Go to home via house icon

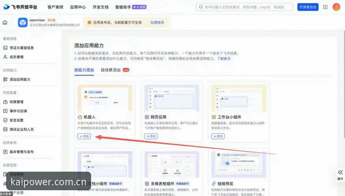[x=5, y=22]
